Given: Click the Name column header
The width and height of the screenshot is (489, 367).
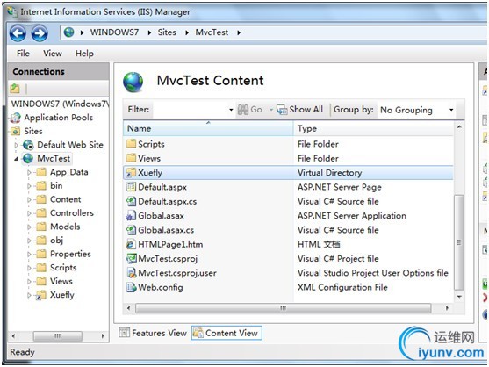Looking at the screenshot, I should [208, 128].
